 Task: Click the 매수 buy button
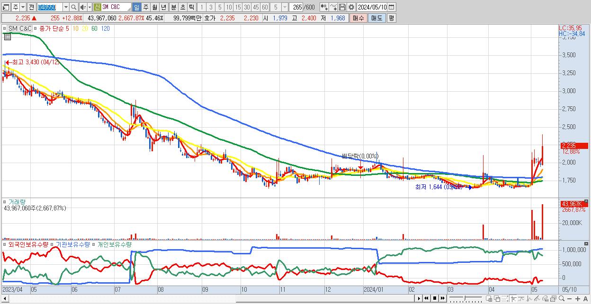[358, 18]
